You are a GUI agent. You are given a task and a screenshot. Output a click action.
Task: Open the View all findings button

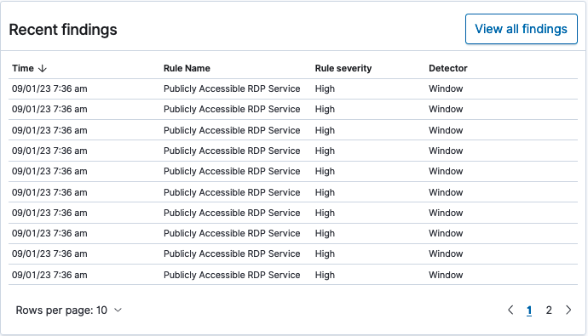click(522, 29)
